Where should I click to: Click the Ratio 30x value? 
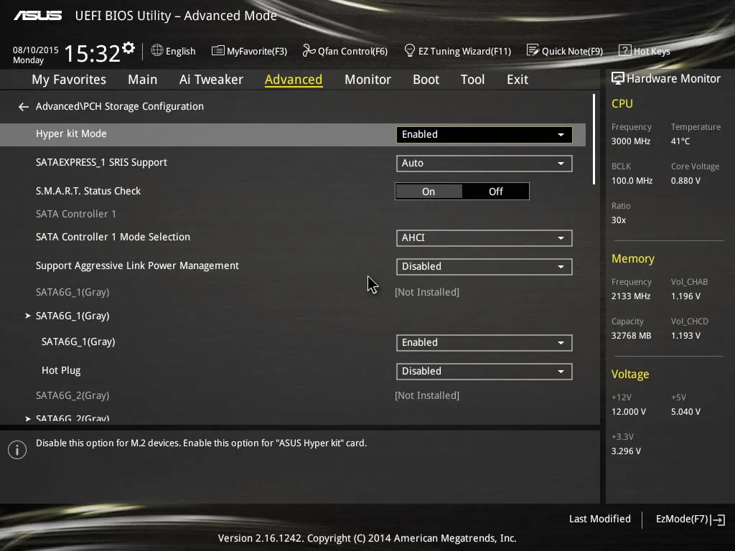click(618, 220)
